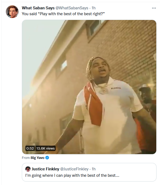Click the 0:52 video duration badge
Viewport: 160px width, 185px height.
[30, 148]
